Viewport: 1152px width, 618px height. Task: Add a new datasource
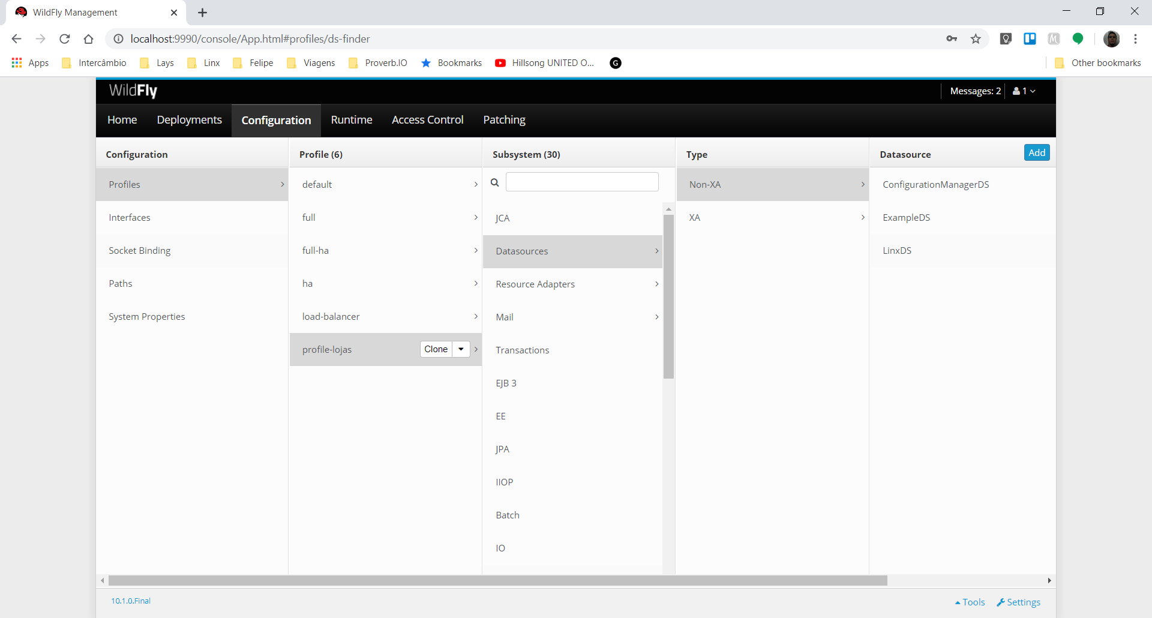coord(1037,153)
